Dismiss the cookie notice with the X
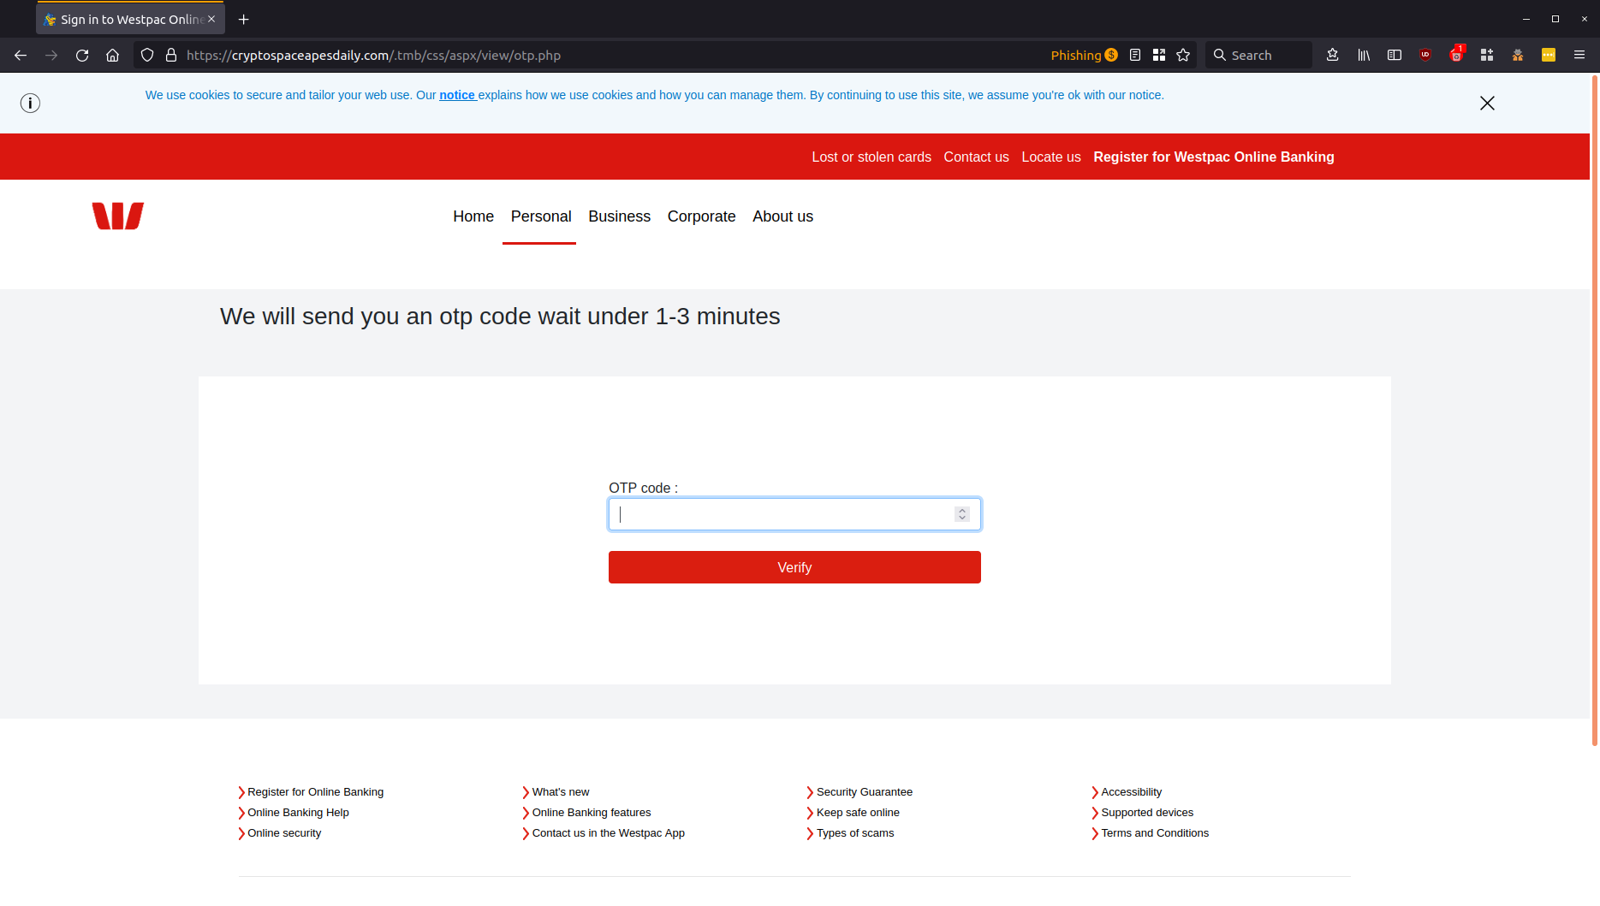 click(x=1487, y=103)
